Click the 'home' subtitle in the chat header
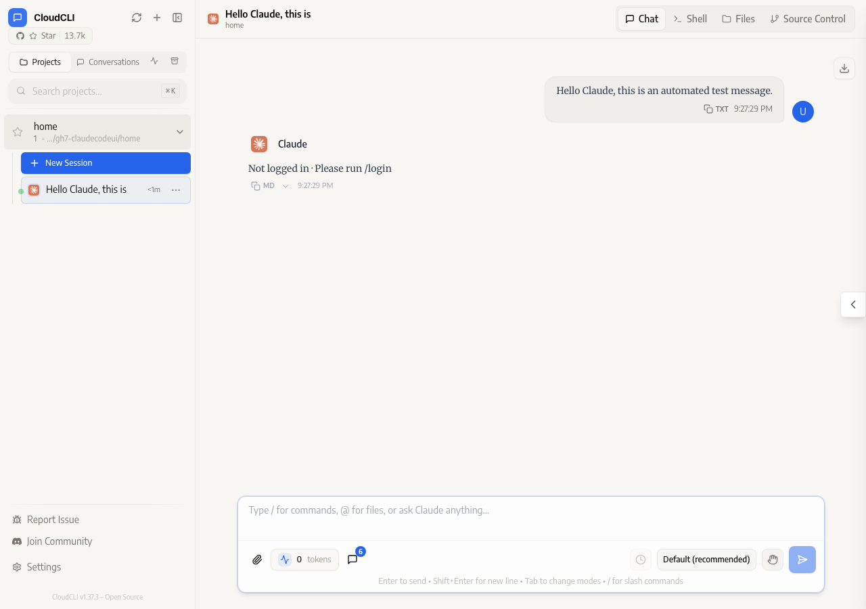Viewport: 866px width, 609px height. (x=234, y=26)
